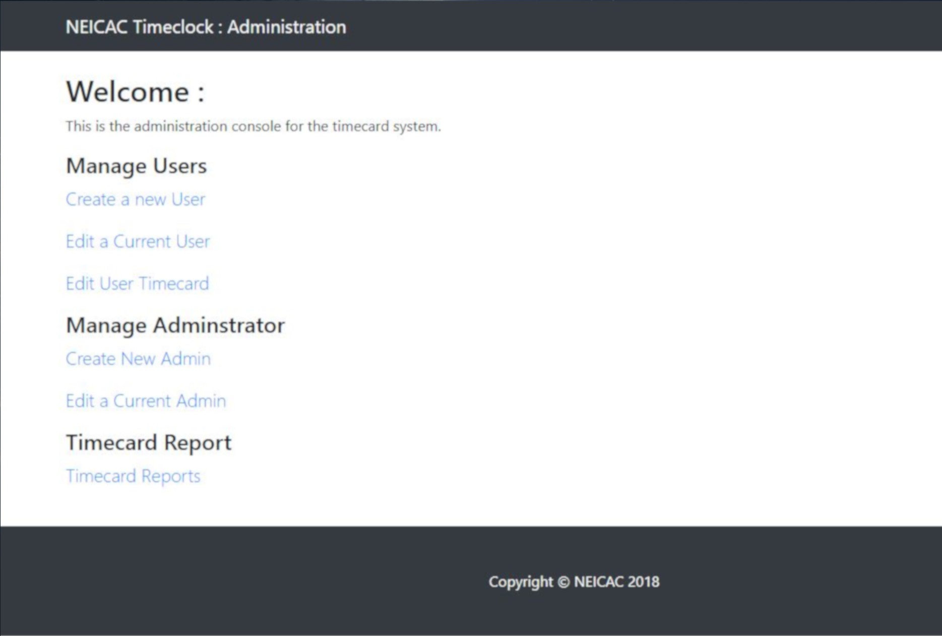Image resolution: width=942 pixels, height=636 pixels.
Task: Click the year 2018 in the footer
Action: 644,582
